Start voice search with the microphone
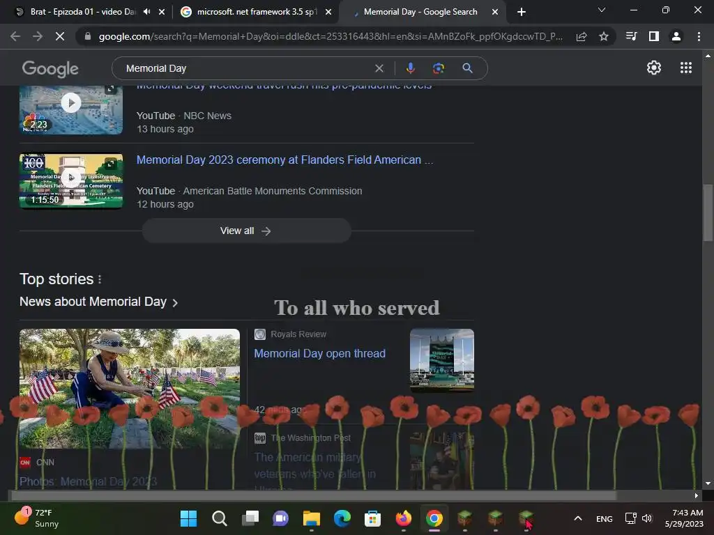 click(410, 68)
